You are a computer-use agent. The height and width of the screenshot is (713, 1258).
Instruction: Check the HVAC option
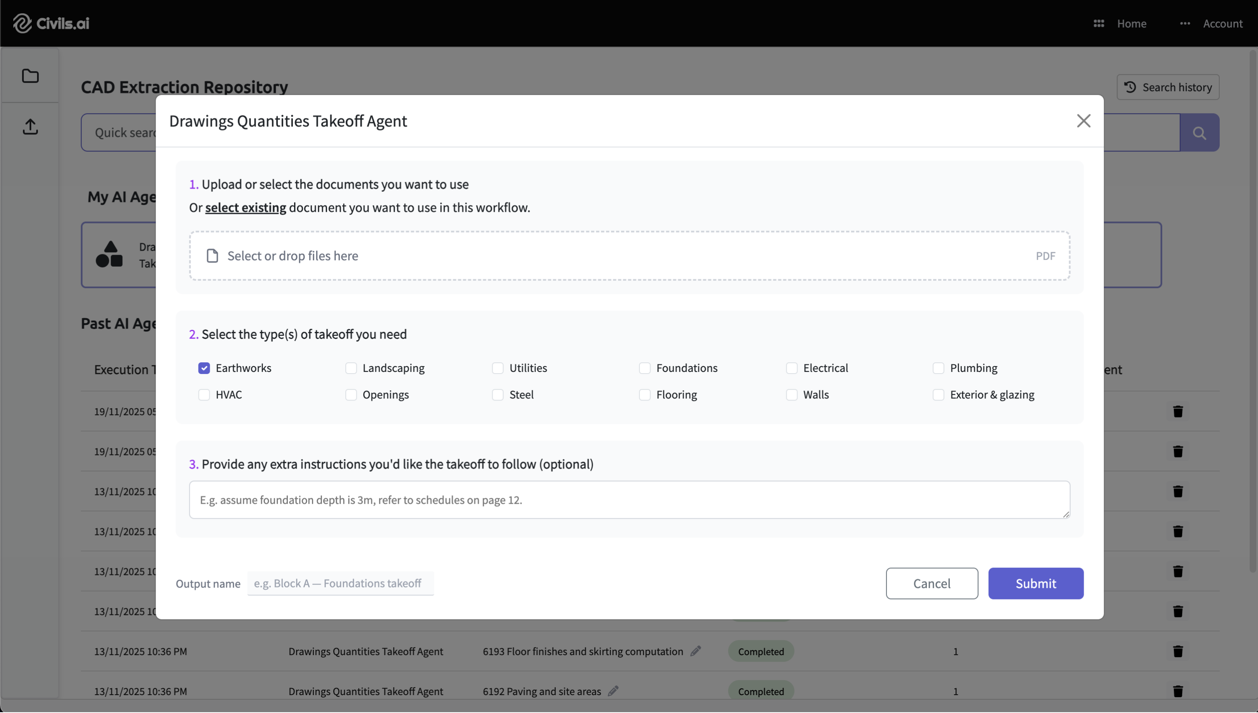[204, 395]
